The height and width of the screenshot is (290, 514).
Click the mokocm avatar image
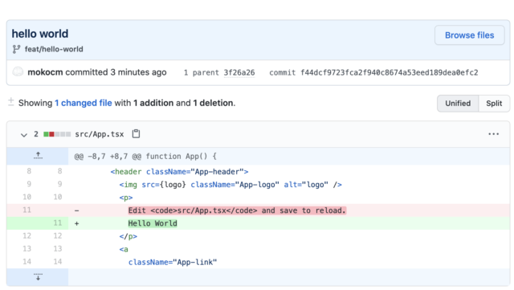(18, 71)
